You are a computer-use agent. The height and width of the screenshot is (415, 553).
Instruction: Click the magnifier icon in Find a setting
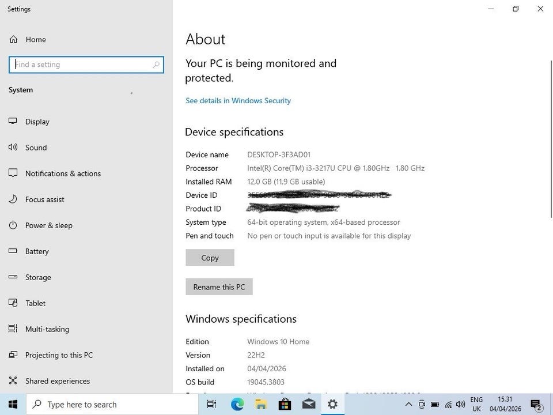click(156, 65)
